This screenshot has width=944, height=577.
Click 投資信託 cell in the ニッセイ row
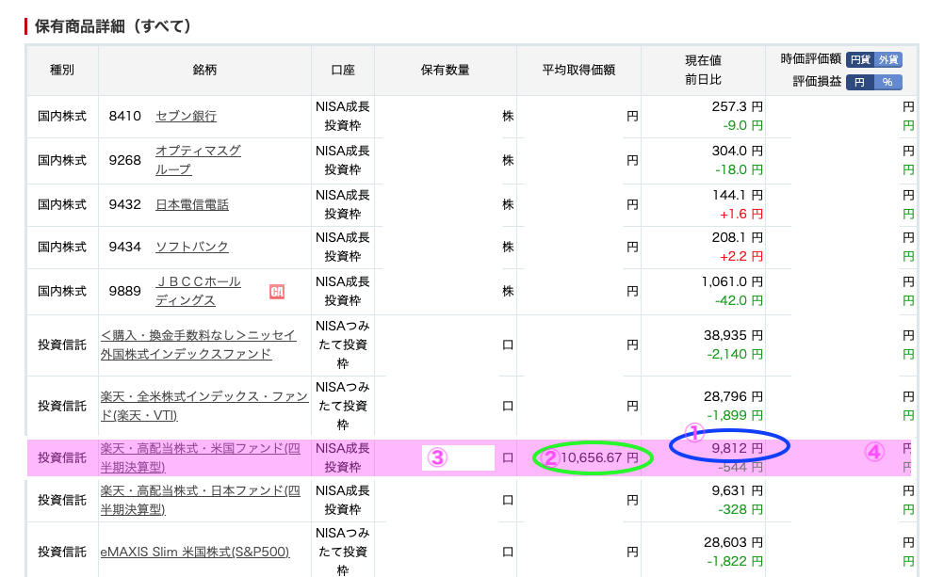tap(62, 345)
